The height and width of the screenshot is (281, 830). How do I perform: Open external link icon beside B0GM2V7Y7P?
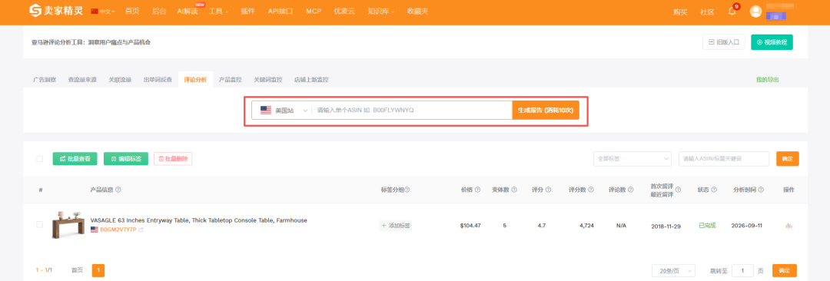[x=141, y=230]
